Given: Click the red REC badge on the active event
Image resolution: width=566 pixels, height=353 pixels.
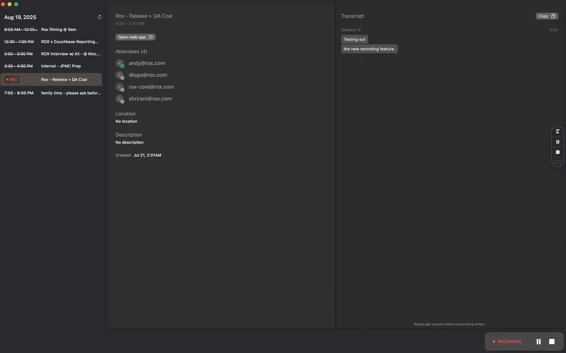Looking at the screenshot, I should click(12, 79).
